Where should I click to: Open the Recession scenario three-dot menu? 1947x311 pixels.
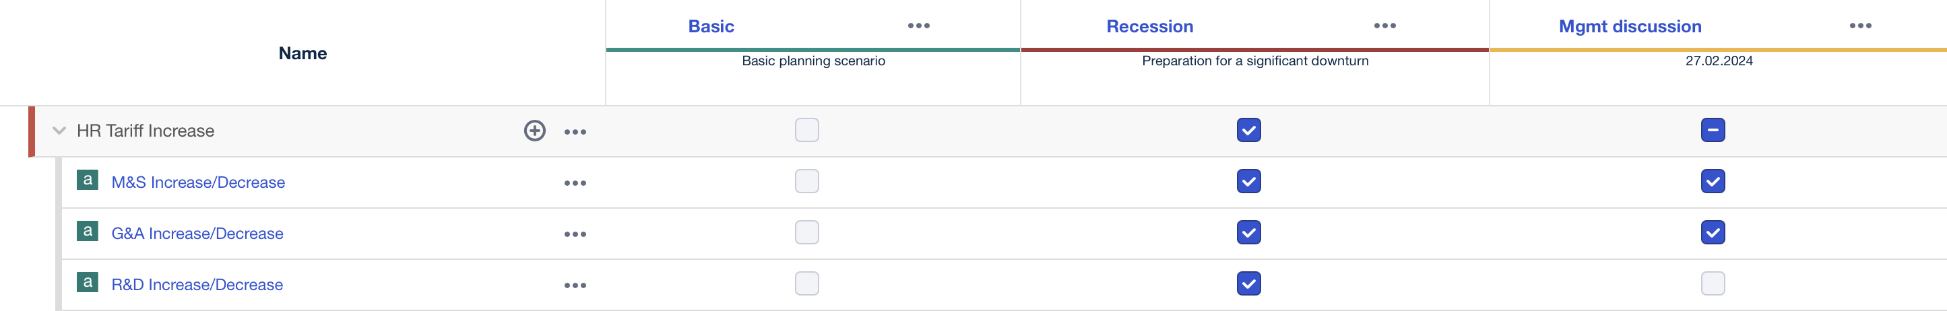point(1384,26)
